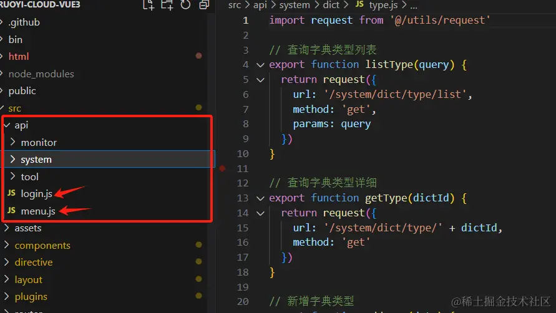This screenshot has height=313, width=556.
Task: Click method 'get' on line 16
Action: pyautogui.click(x=356, y=243)
